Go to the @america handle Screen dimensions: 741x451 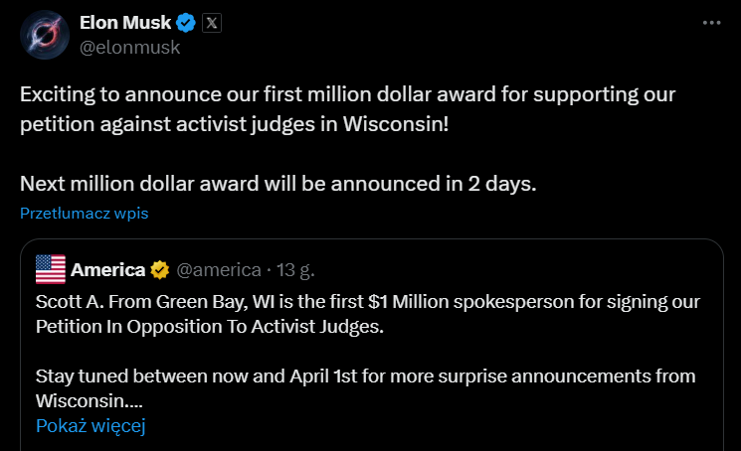[x=219, y=269]
